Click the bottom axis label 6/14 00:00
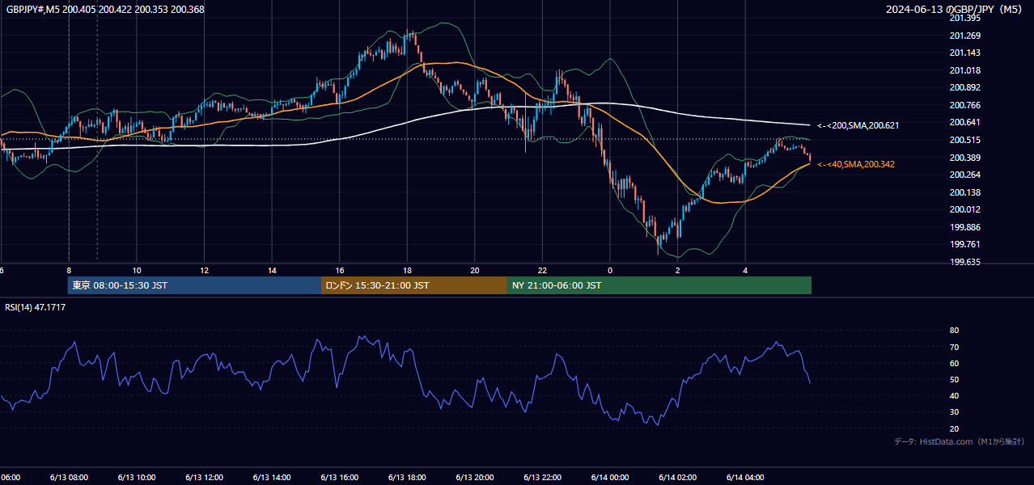 (610, 478)
